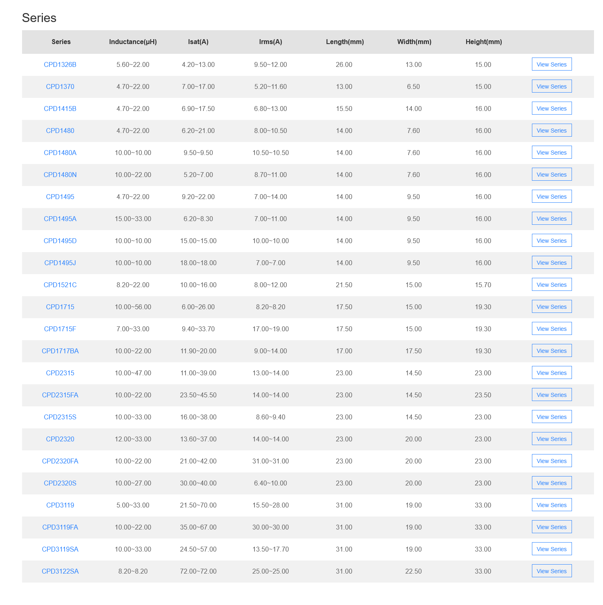The height and width of the screenshot is (605, 603).
Task: Open the CPD1480N series link
Action: [x=60, y=175]
